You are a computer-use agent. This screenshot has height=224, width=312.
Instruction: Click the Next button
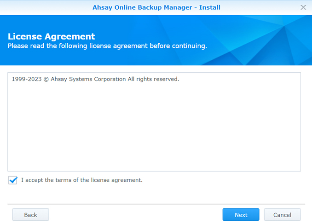click(241, 215)
